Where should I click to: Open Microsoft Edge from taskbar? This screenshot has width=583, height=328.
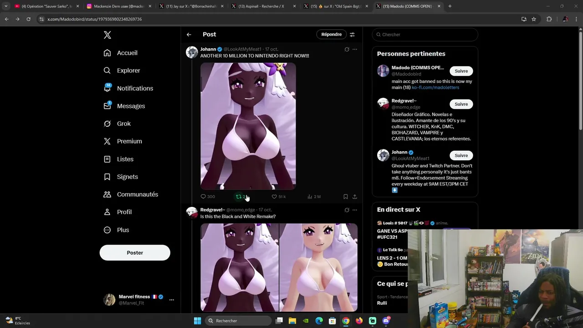[x=319, y=321]
